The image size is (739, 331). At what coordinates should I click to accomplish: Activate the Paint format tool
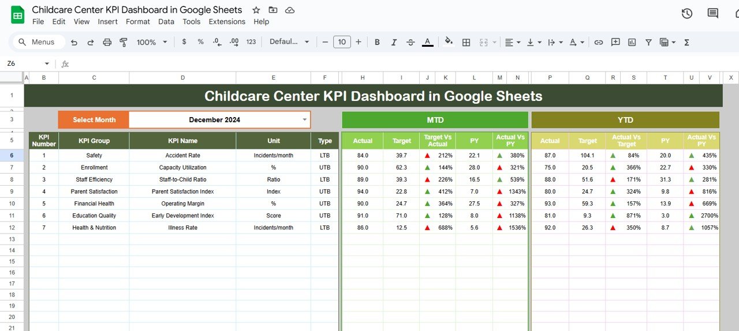tap(124, 42)
